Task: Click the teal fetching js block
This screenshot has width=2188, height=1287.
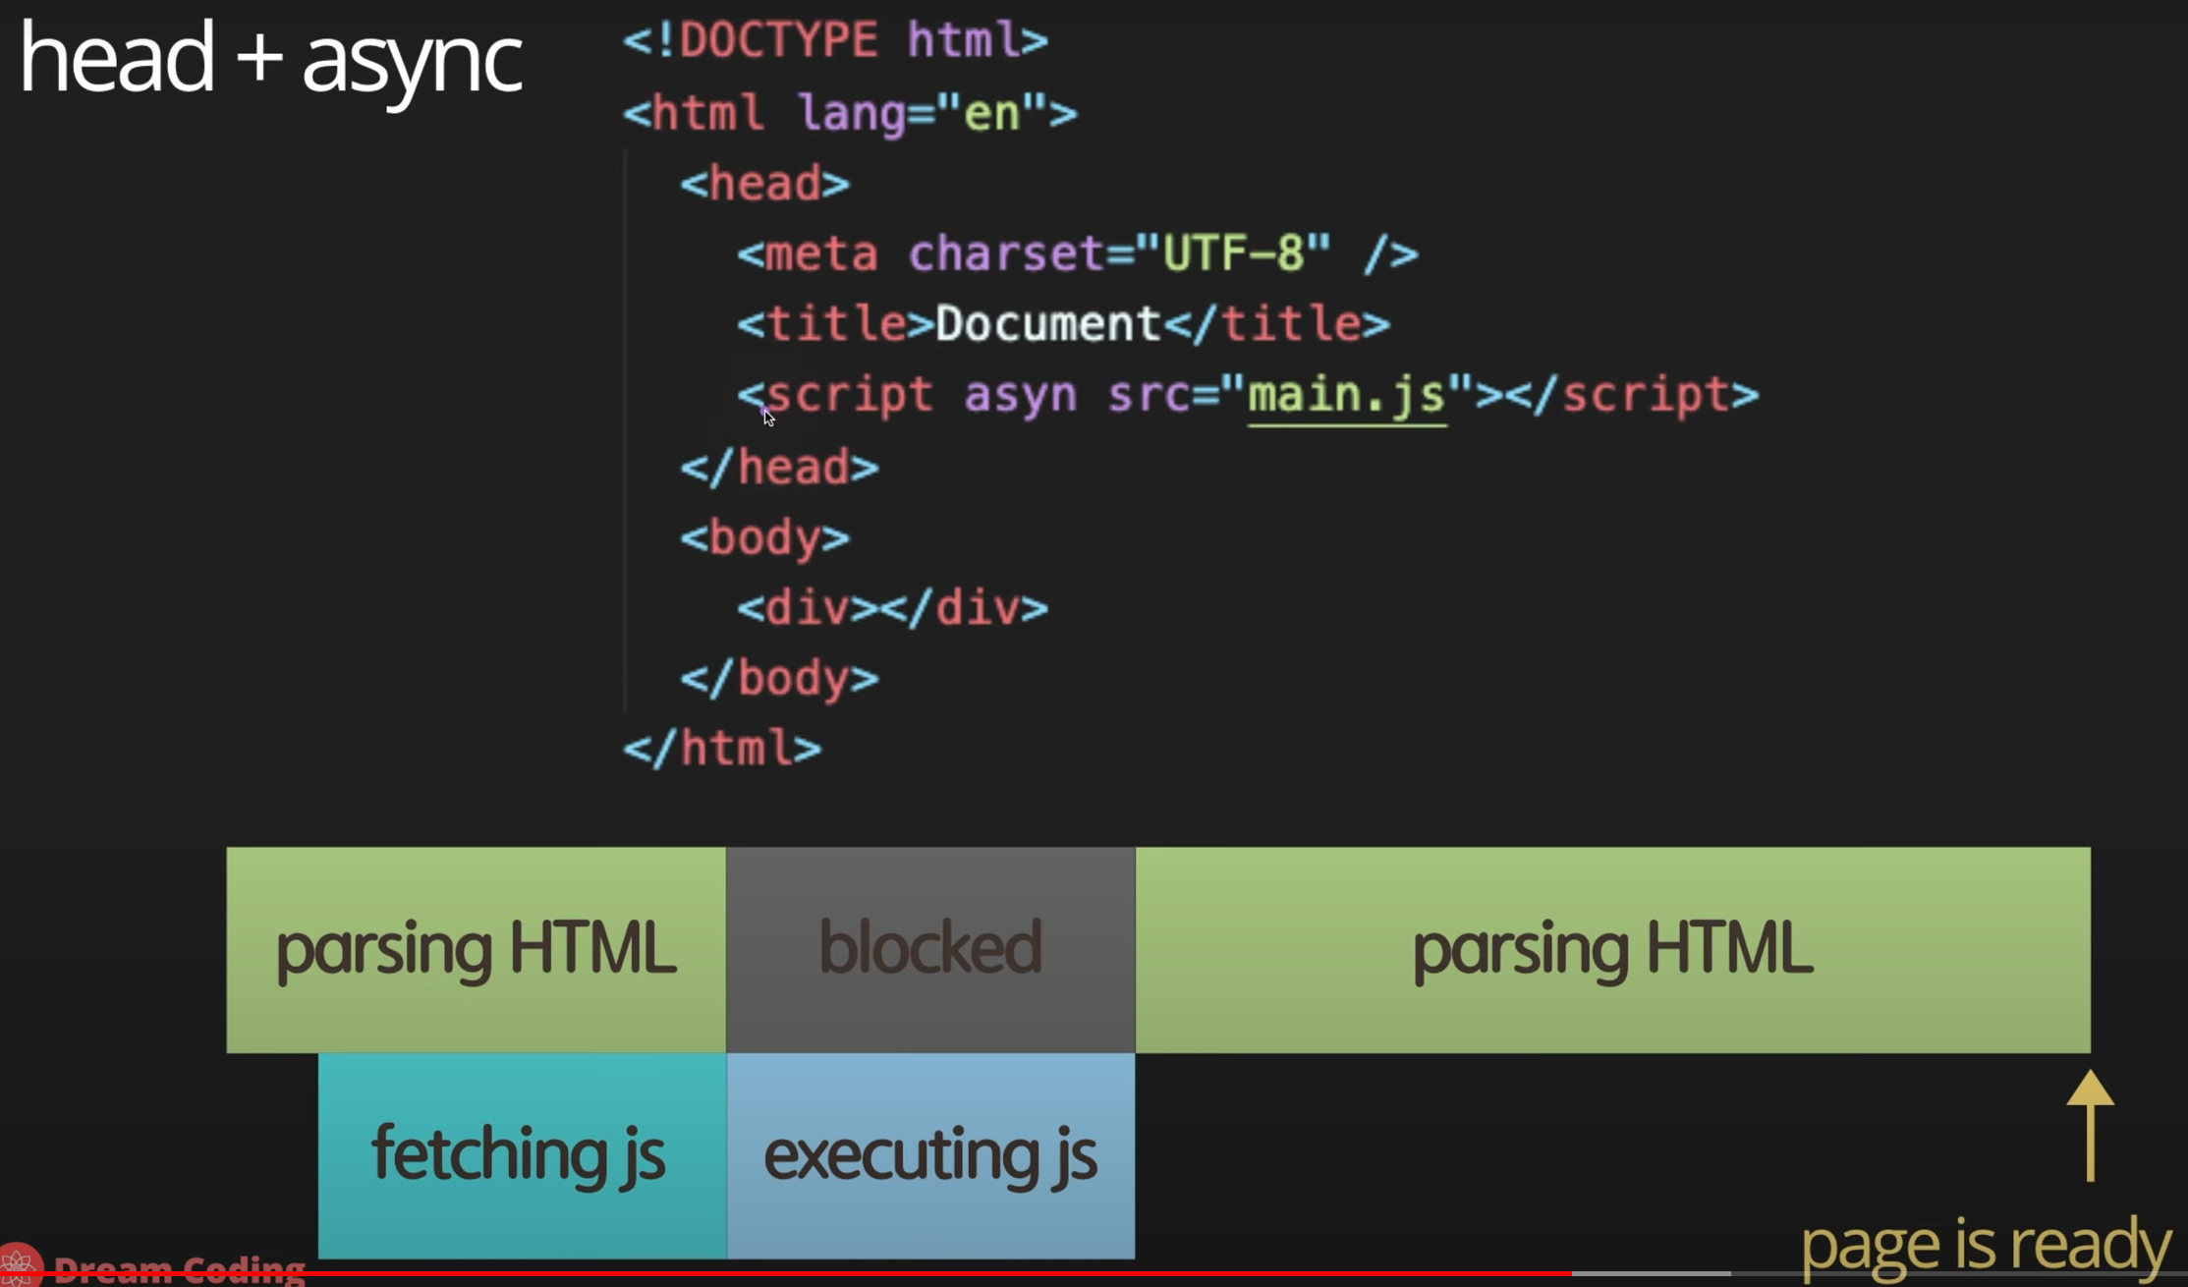Action: (x=522, y=1154)
